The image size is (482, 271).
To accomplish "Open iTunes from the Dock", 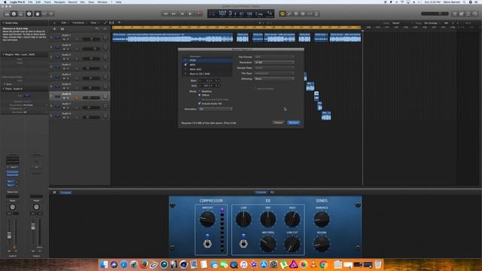I will pos(243,264).
